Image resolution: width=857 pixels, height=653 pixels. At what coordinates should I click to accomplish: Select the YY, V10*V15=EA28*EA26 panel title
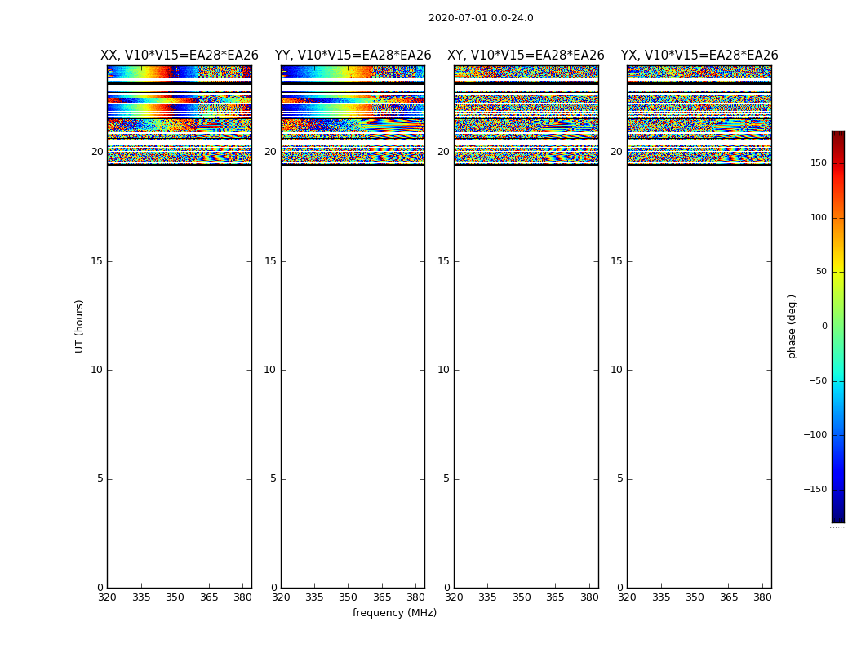pos(353,56)
